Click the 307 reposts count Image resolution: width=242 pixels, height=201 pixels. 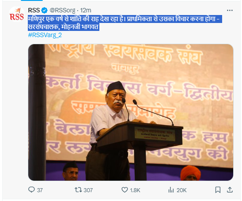pos(88,190)
